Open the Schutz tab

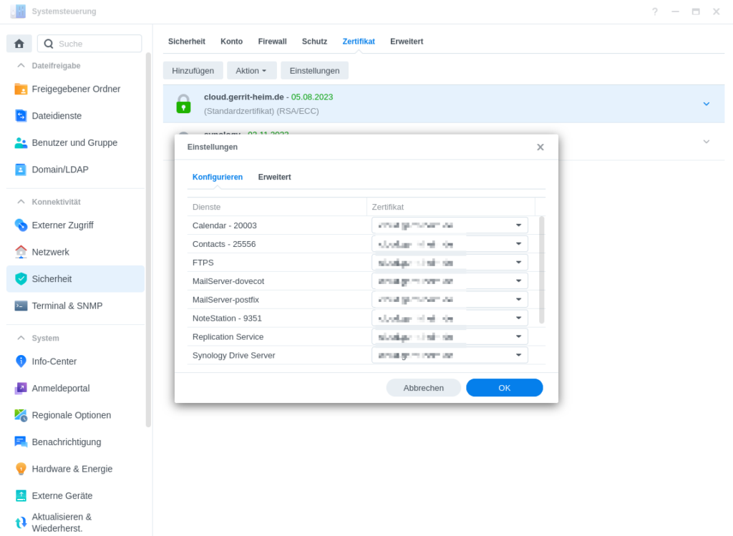tap(315, 41)
